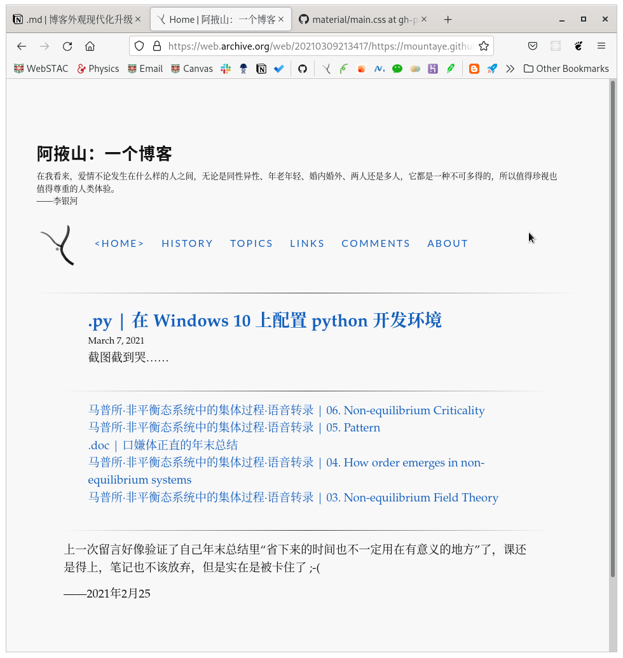Select the TOPICS navigation item
Image resolution: width=623 pixels, height=658 pixels.
[251, 243]
